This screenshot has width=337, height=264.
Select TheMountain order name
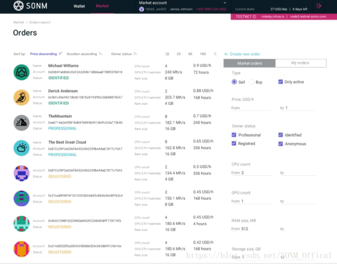click(x=60, y=116)
